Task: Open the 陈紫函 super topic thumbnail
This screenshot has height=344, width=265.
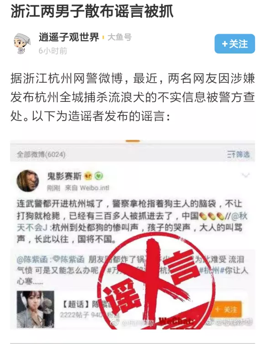Action: point(35,309)
